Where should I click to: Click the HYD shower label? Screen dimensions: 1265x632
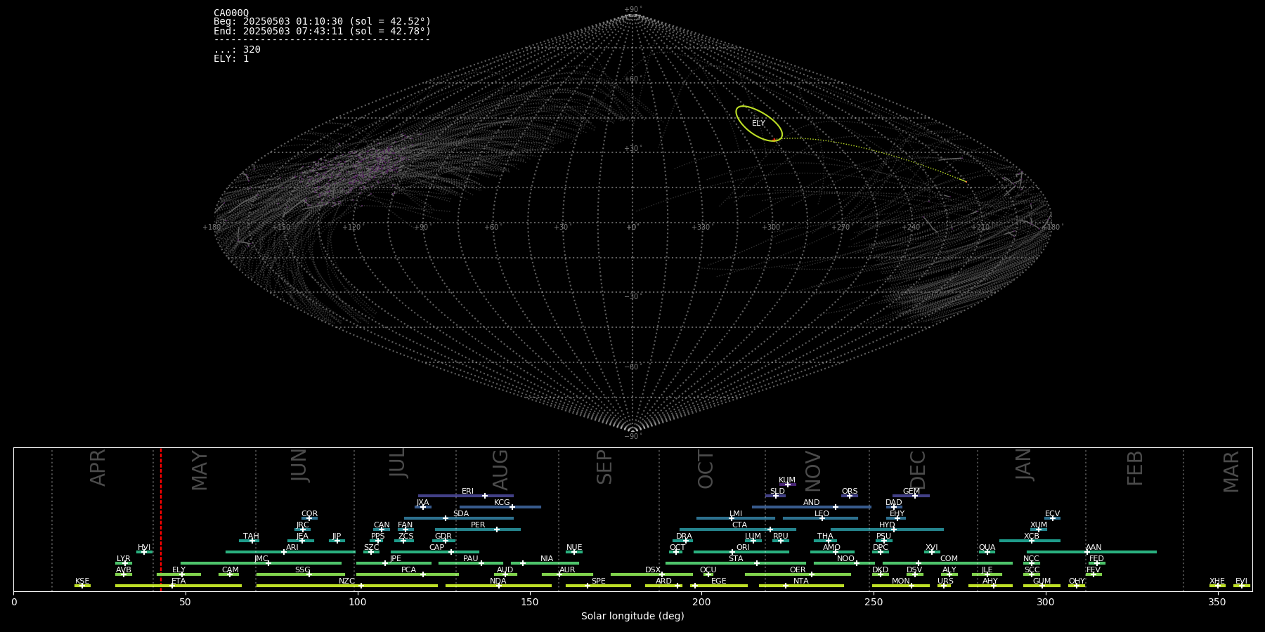pos(888,525)
